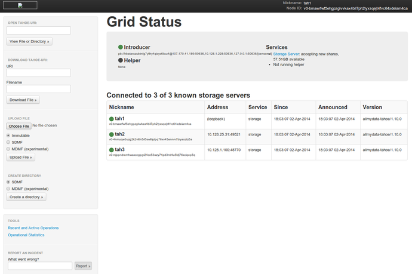Screen dimensions: 412x274
Task: Select SDMF under Create Directory
Action: pos(8,182)
